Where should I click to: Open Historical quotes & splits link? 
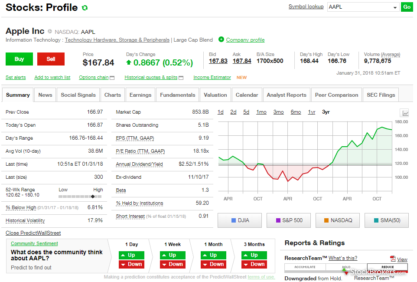coord(151,77)
